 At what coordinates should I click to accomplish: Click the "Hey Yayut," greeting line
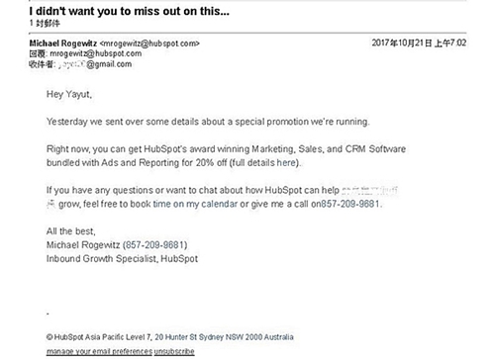pos(69,95)
